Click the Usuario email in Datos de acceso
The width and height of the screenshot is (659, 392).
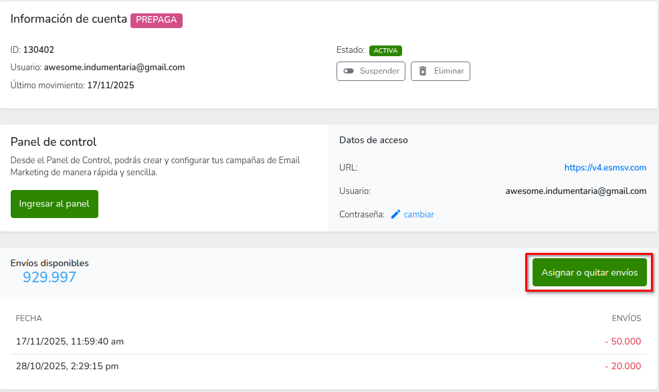[x=575, y=191]
